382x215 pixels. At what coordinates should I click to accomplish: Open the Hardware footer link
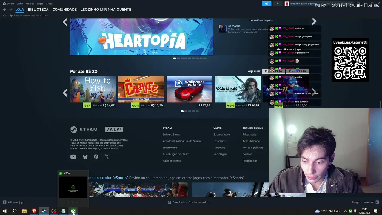click(x=219, y=148)
